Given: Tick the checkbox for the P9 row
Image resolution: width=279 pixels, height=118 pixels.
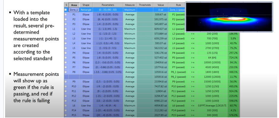Looking at the screenshot, I should [66, 82].
